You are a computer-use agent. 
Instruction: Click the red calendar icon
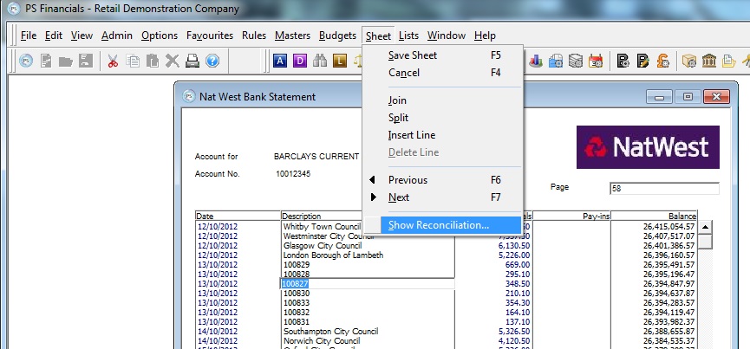(x=596, y=61)
